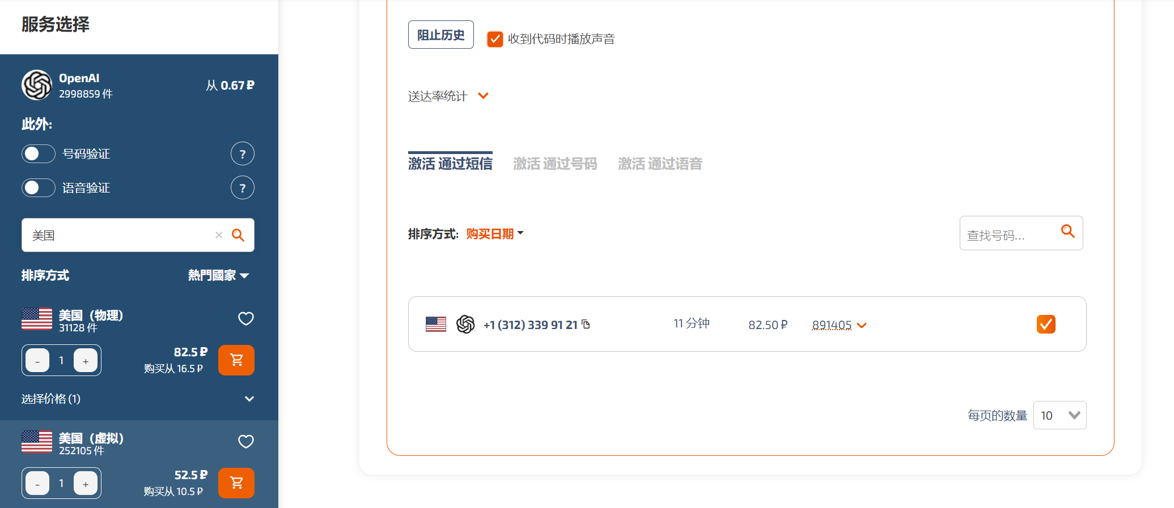
Task: Focus the 查找号码 search field
Action: (1021, 233)
